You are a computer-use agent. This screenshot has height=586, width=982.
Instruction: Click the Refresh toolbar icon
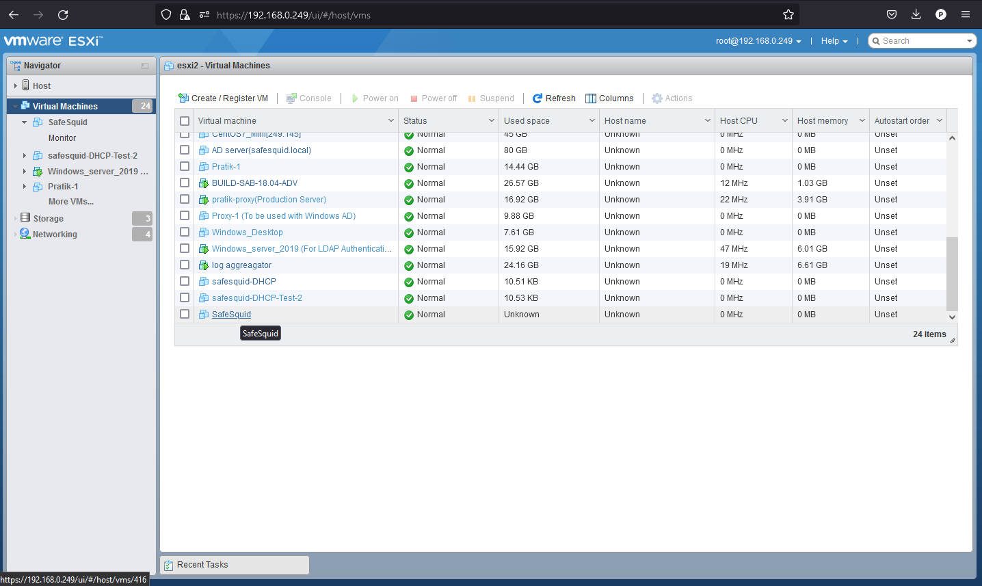click(x=538, y=98)
